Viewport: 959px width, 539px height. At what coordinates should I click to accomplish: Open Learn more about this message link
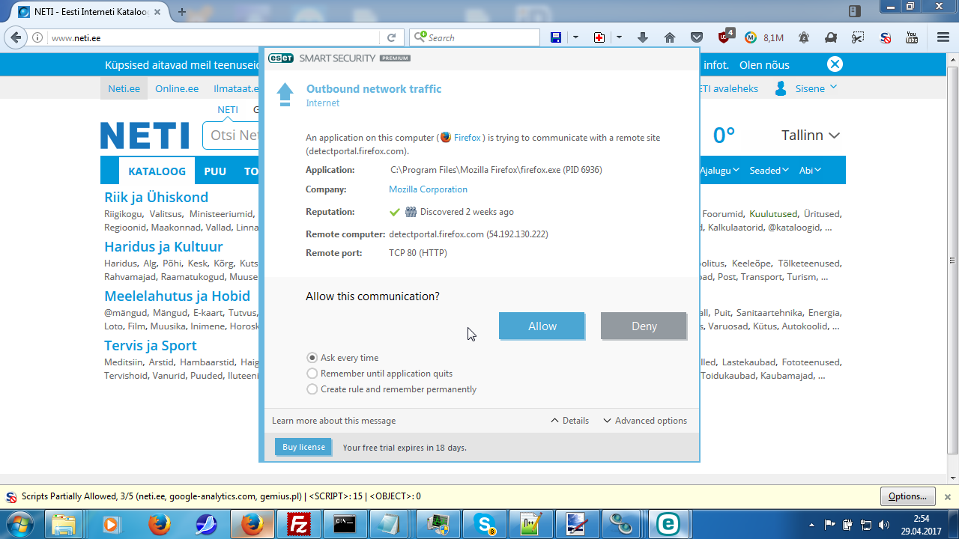point(333,421)
